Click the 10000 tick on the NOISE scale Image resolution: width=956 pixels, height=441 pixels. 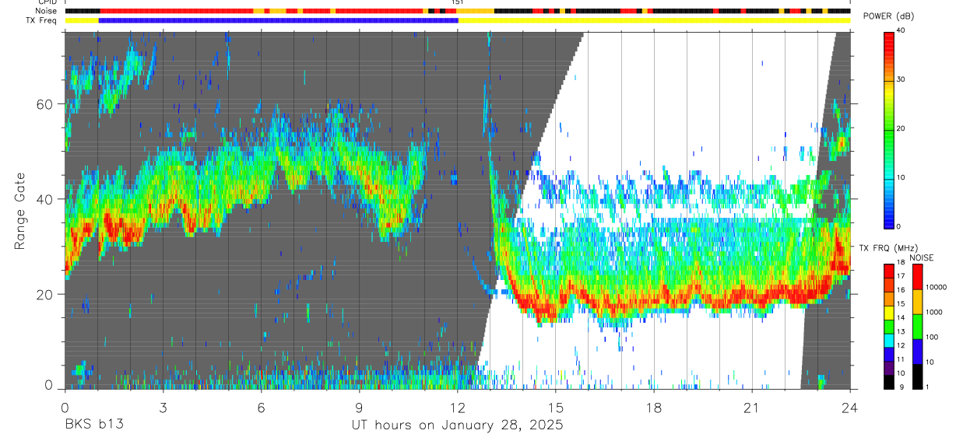click(937, 288)
